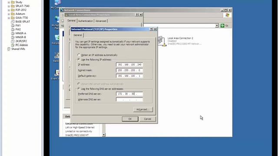Click LAN or High-Speed Internet text

click(80, 127)
